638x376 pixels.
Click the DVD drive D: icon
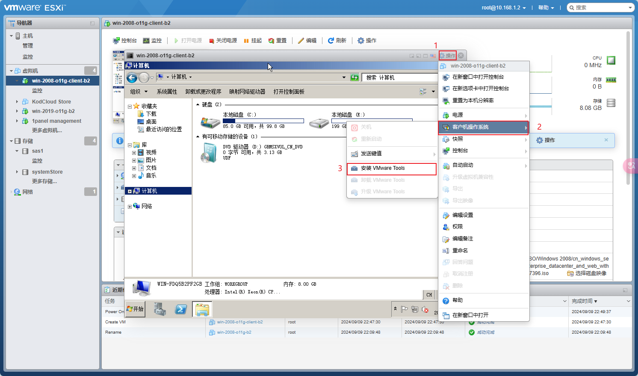tap(209, 153)
